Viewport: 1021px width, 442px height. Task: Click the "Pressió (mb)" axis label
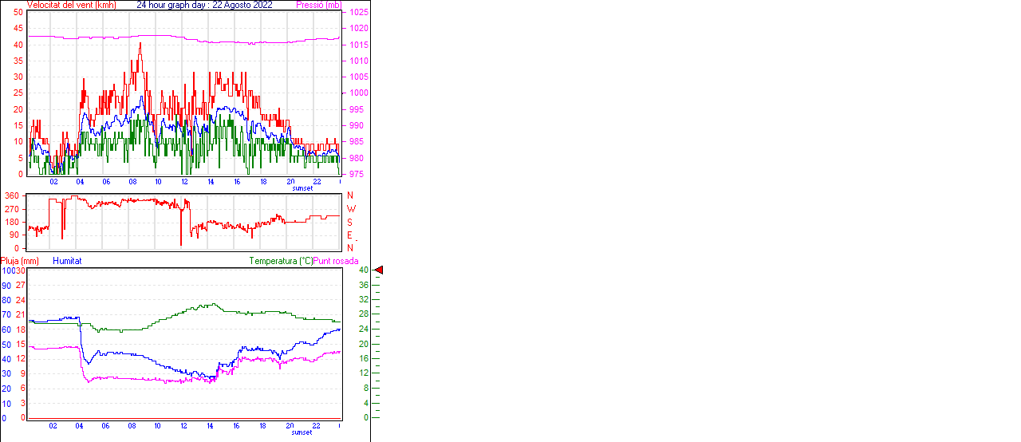coord(317,5)
